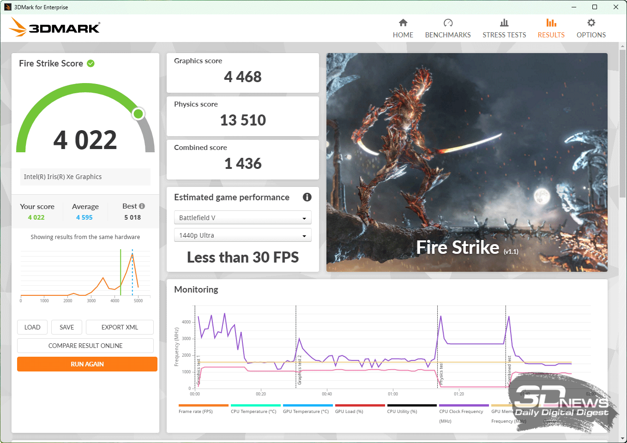Open the Options gear icon

(x=591, y=23)
